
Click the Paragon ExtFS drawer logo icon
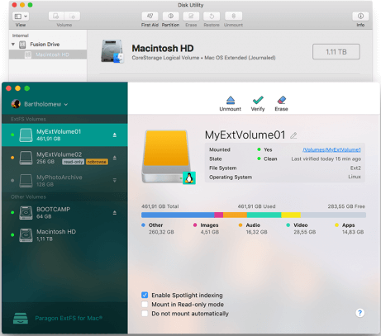(x=21, y=319)
